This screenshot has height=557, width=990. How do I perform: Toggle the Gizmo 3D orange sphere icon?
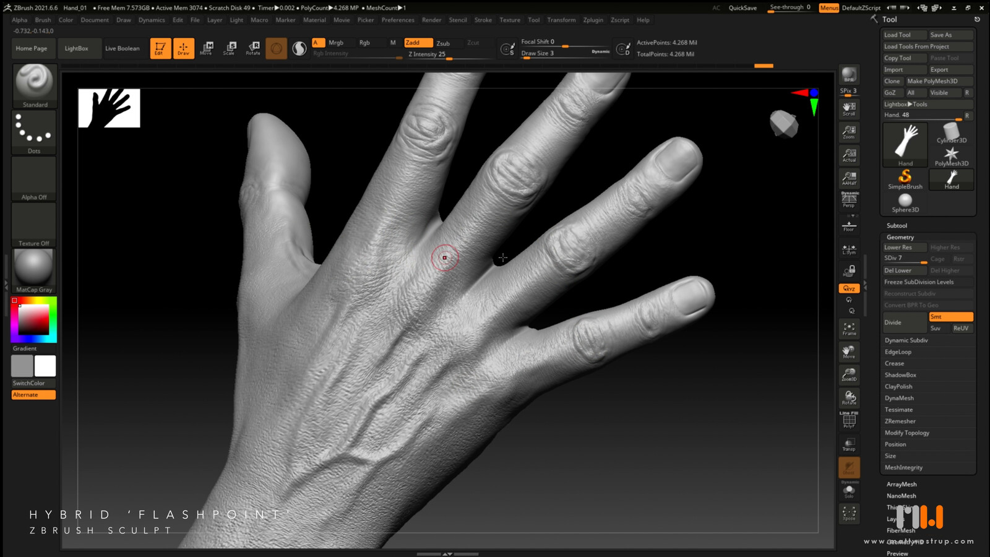click(x=276, y=48)
